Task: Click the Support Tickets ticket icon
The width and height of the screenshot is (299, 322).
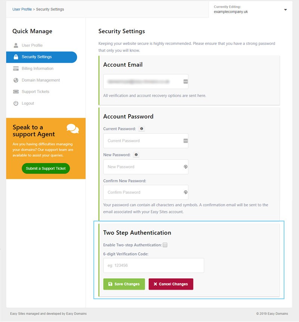Action: 16,92
